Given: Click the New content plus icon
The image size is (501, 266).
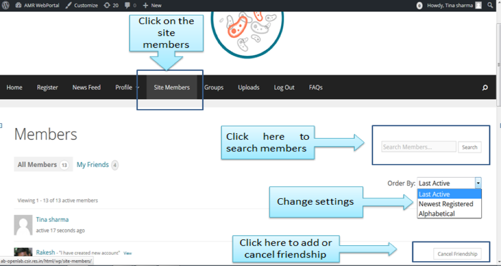Looking at the screenshot, I should (152, 5).
